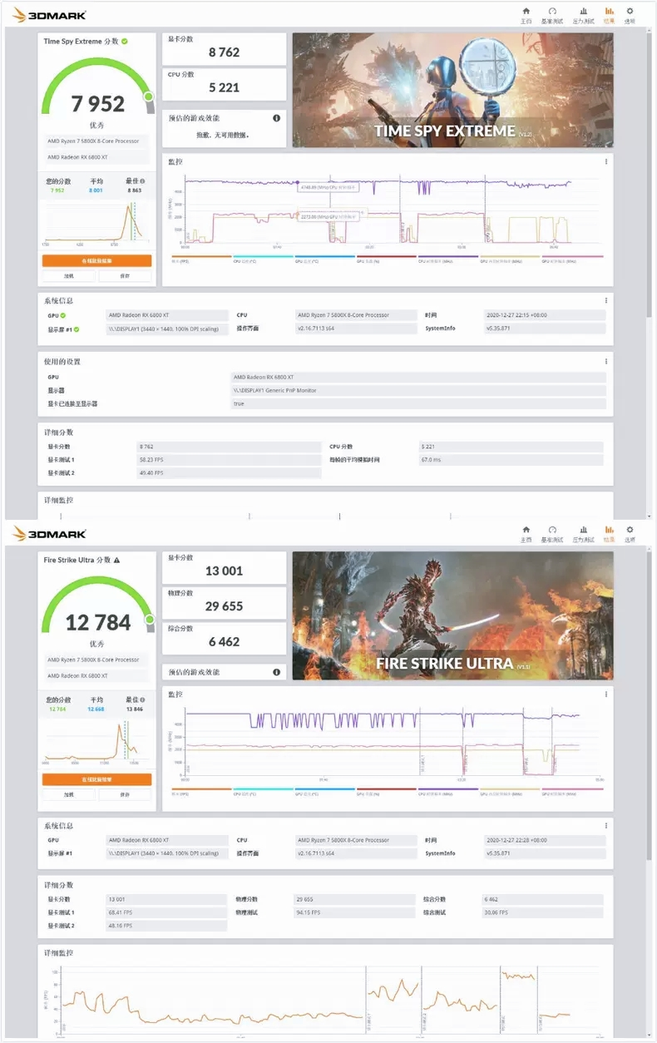Screen dimensions: 657x1043
Task: Click the Time Spy Extreme overall score 7 952
Action: coord(97,104)
